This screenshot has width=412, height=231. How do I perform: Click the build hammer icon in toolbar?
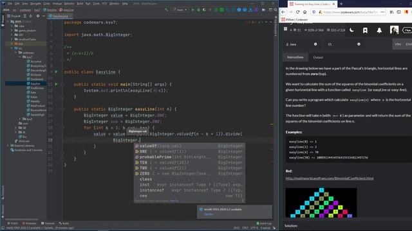click(166, 10)
